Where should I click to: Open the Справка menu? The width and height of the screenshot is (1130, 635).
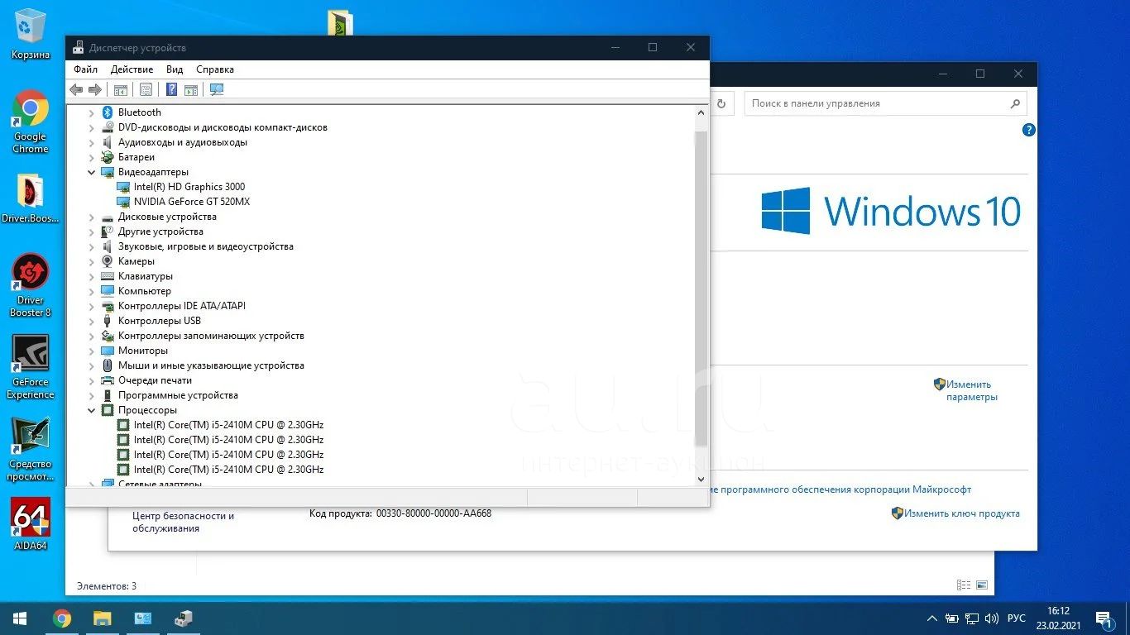click(x=215, y=69)
